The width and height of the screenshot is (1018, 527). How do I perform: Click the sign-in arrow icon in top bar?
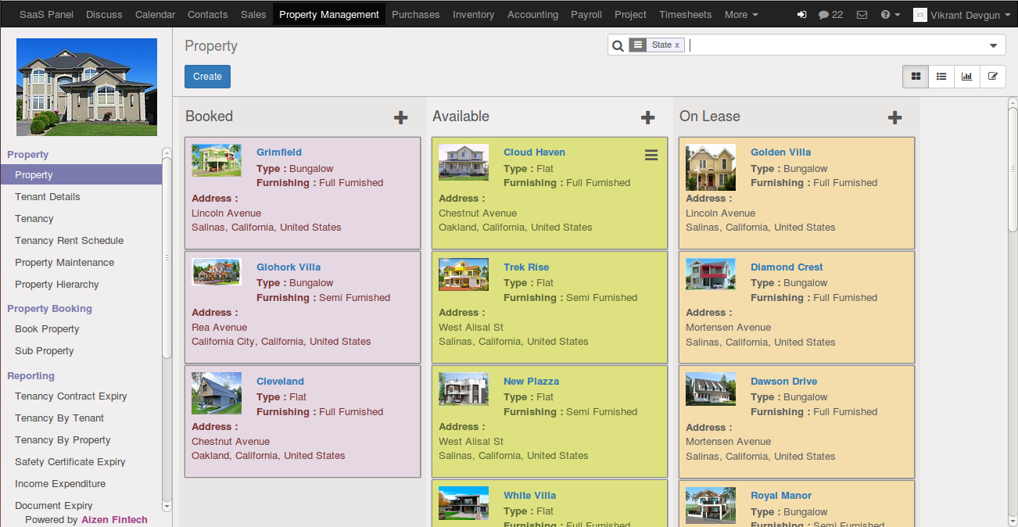[801, 15]
